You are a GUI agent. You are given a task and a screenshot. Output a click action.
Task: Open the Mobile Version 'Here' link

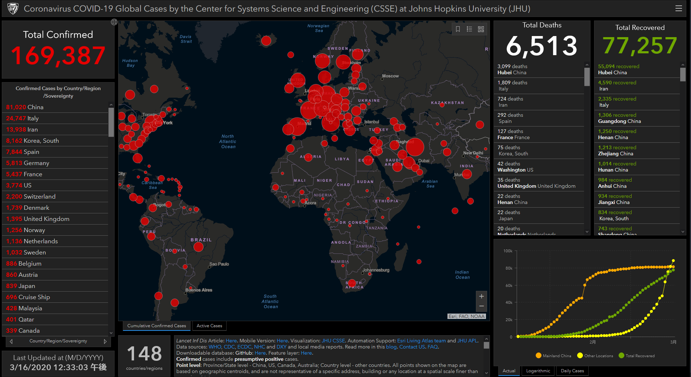282,341
